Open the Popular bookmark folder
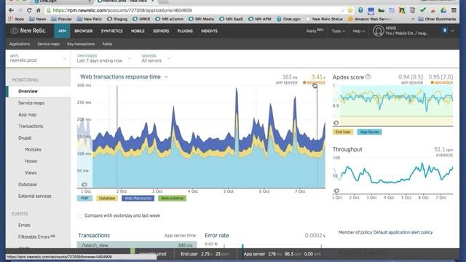466x262 pixels. 61,19
